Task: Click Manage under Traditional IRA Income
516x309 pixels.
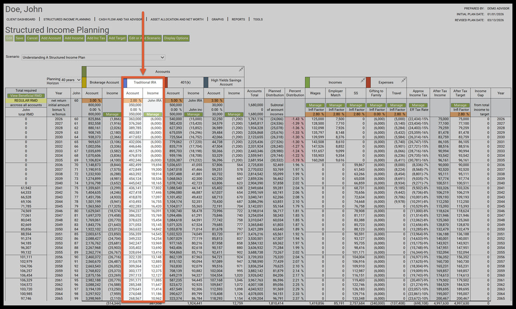Action: [153, 114]
